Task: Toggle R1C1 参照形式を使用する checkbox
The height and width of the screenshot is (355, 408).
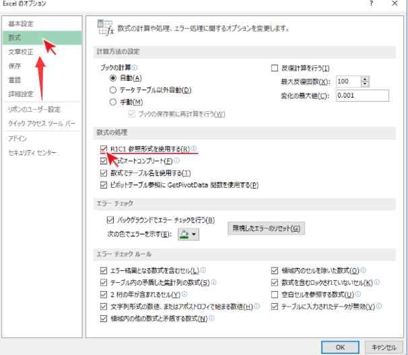Action: pyautogui.click(x=104, y=149)
